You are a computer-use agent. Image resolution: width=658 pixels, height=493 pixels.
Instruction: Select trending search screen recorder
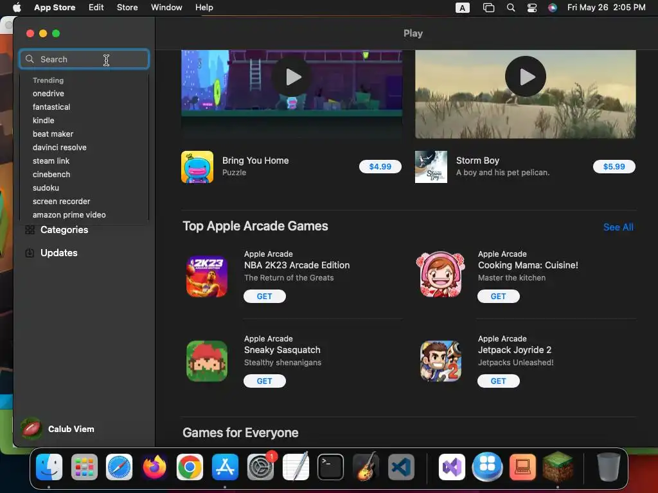coord(62,201)
